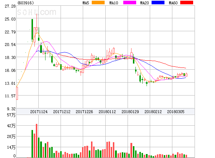Viewport: 215px width, 158px height.
Task: Click the MA5 legend text
Action: (86, 3)
